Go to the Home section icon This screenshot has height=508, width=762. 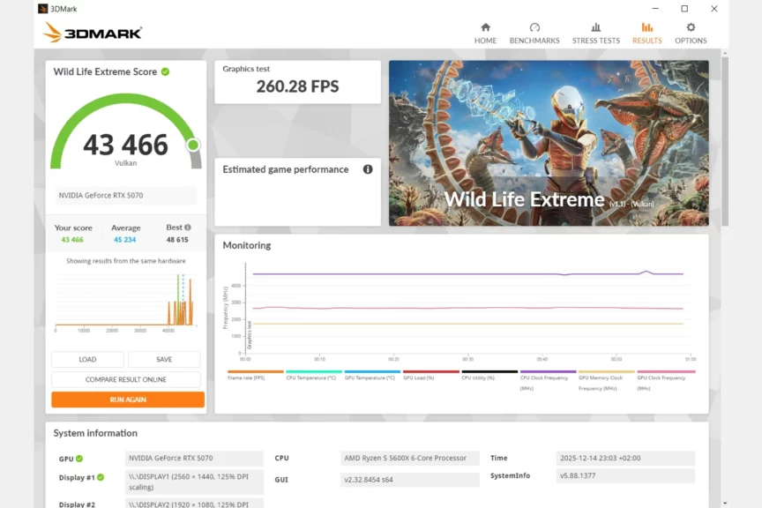[x=485, y=28]
